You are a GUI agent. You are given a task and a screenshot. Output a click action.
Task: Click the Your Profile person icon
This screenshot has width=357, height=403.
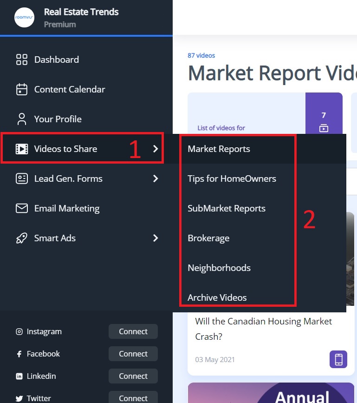click(22, 119)
